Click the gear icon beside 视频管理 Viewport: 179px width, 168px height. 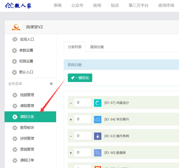(x=15, y=95)
